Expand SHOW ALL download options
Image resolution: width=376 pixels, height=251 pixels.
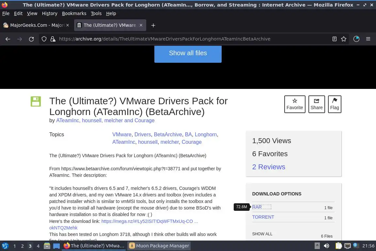[262, 234]
